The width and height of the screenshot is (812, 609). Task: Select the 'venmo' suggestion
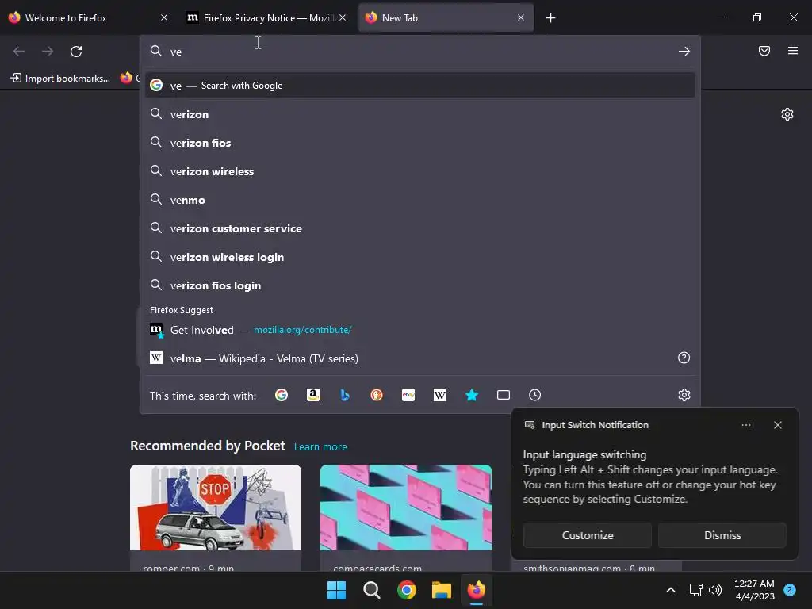point(420,200)
